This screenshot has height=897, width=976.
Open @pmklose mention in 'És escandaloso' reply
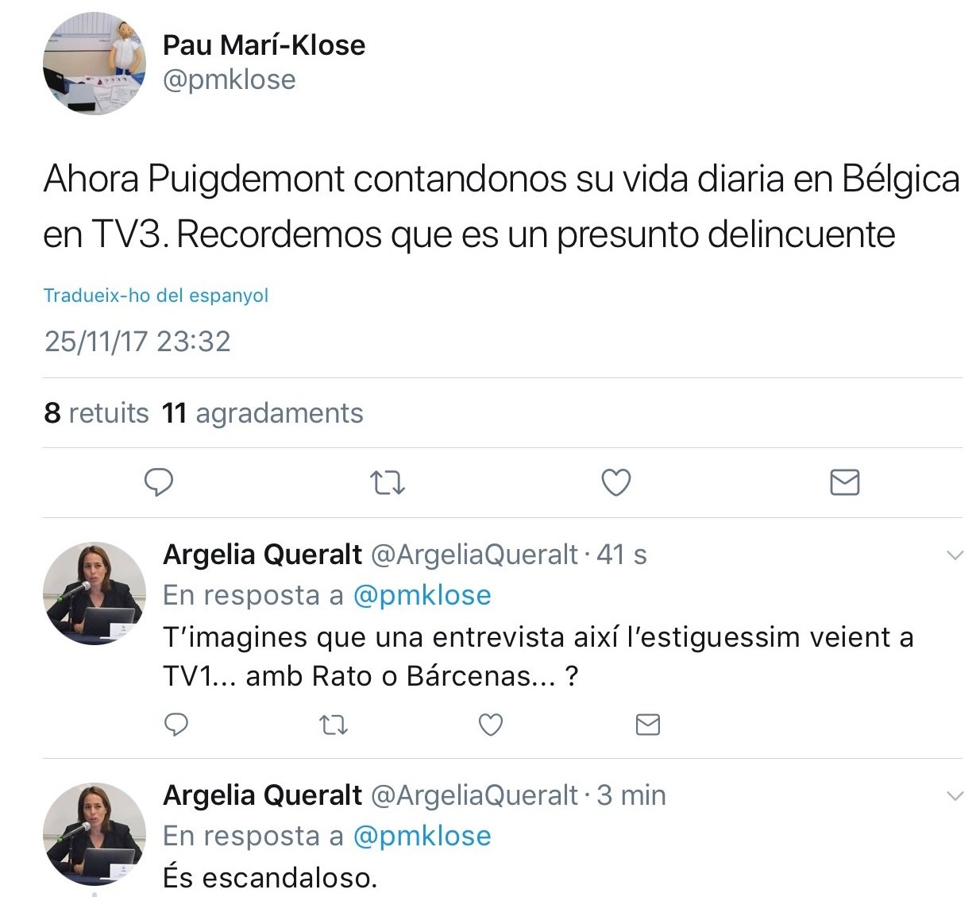pyautogui.click(x=422, y=836)
